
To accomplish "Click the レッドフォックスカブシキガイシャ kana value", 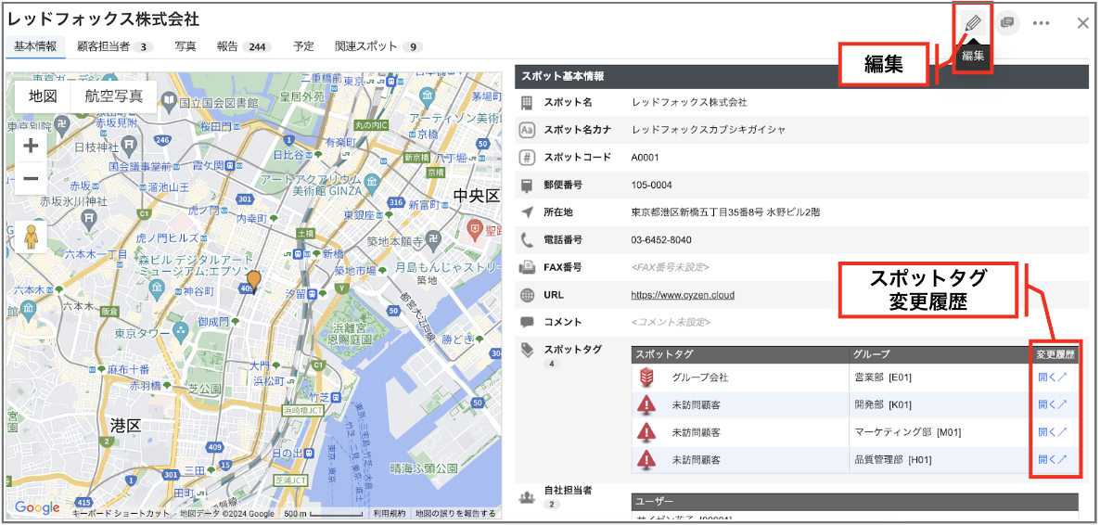I will 709,130.
